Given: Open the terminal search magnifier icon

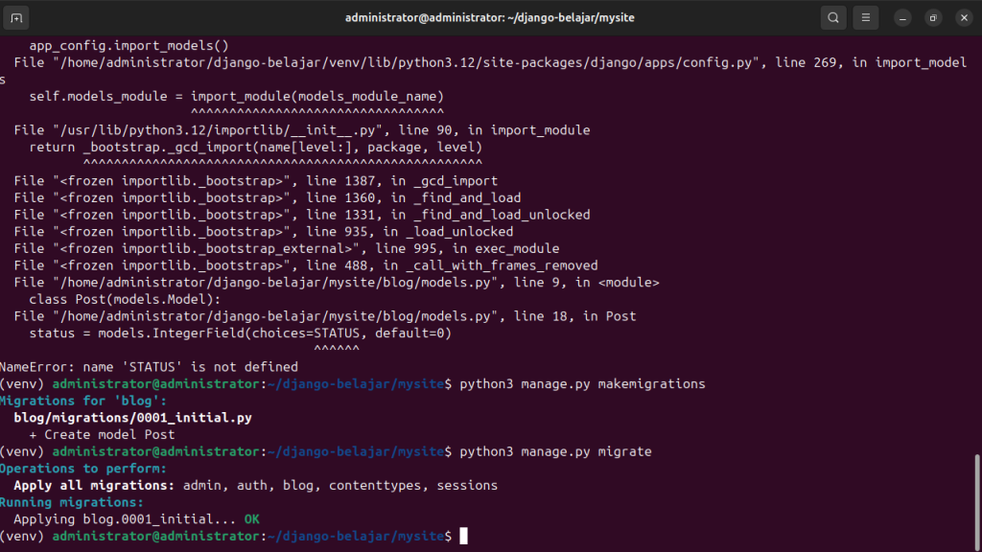Looking at the screenshot, I should tap(833, 18).
